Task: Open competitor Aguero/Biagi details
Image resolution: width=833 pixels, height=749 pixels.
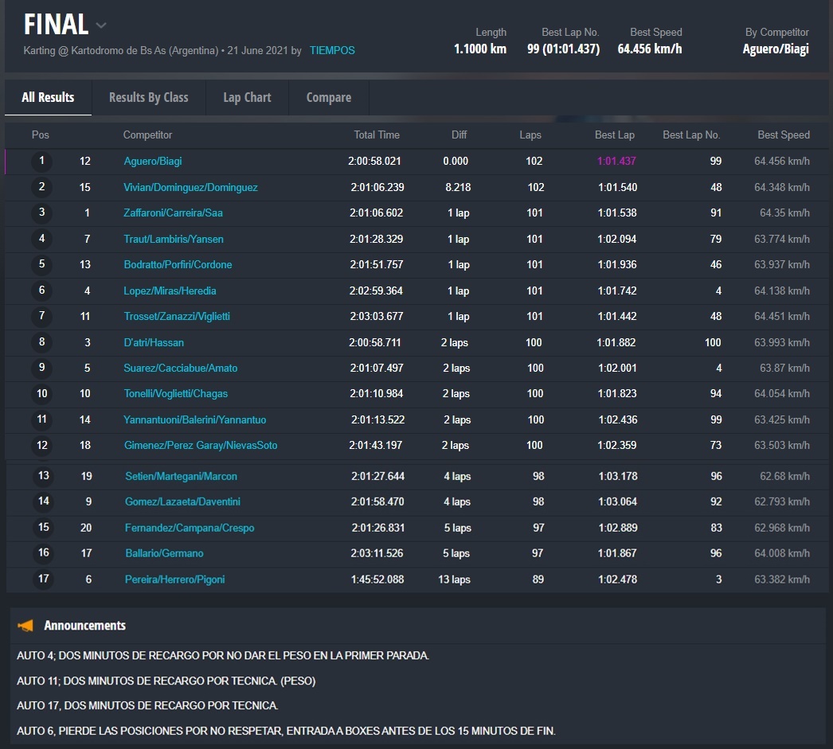Action: (x=153, y=162)
